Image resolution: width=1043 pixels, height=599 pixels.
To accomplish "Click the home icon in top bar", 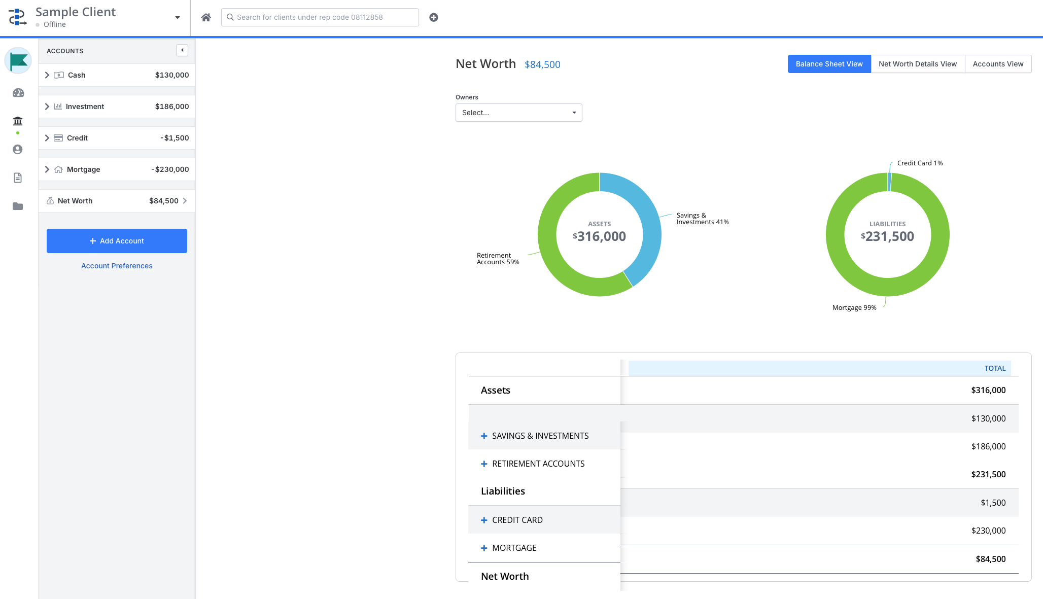I will (x=205, y=17).
